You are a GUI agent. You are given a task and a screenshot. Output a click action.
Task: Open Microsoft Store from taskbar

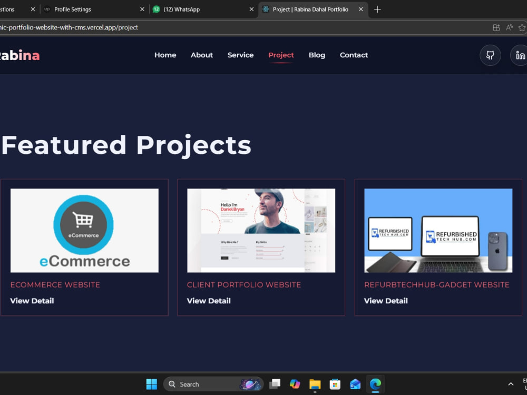[x=335, y=384]
